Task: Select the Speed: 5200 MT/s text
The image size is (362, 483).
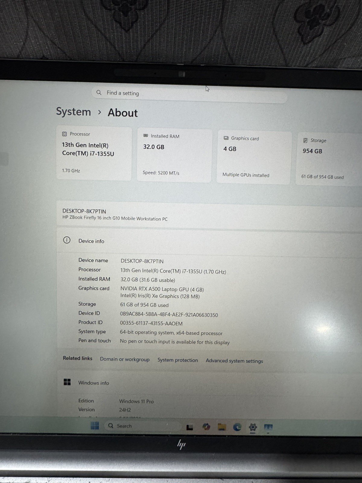Action: tap(161, 173)
